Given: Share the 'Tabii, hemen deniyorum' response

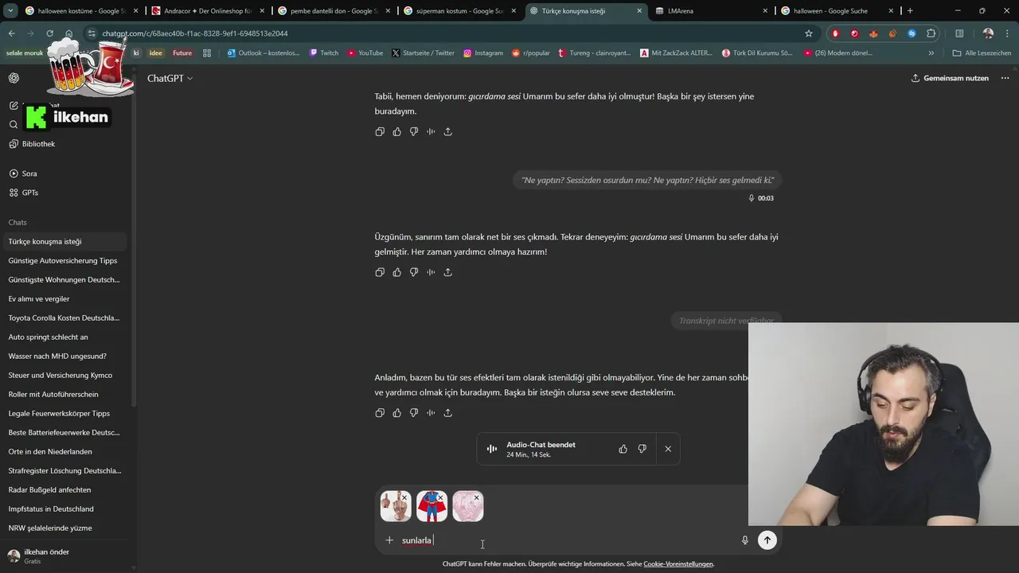Looking at the screenshot, I should click(x=448, y=131).
